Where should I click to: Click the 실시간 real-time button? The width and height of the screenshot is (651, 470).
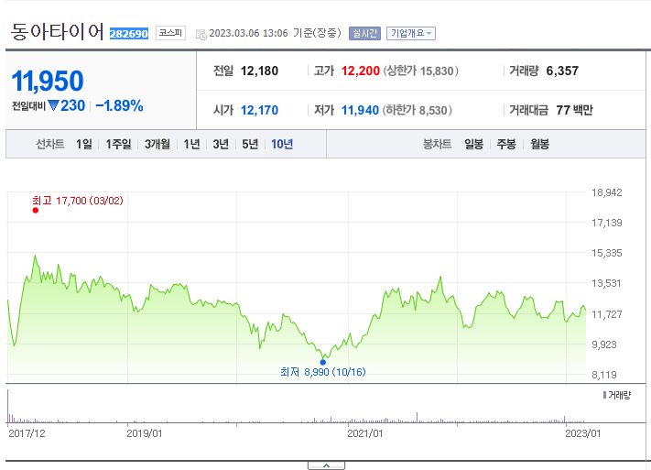[364, 33]
